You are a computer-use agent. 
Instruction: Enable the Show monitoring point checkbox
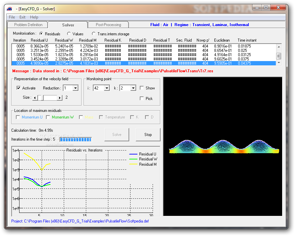(142, 88)
